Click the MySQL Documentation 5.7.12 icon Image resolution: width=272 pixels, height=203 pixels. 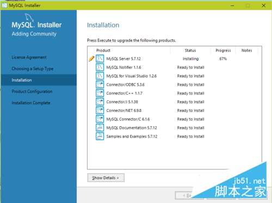pos(100,128)
